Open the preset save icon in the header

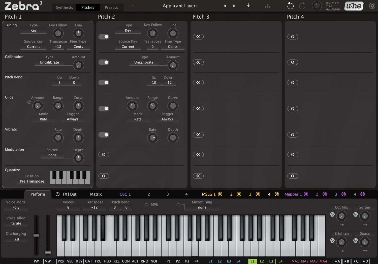point(248,6)
